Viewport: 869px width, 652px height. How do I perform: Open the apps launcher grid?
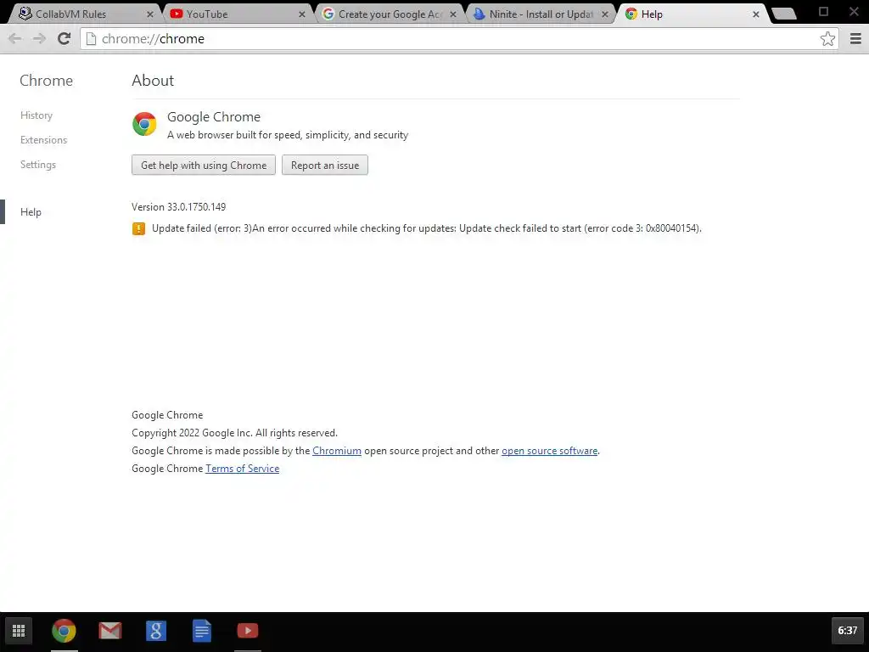pos(19,631)
